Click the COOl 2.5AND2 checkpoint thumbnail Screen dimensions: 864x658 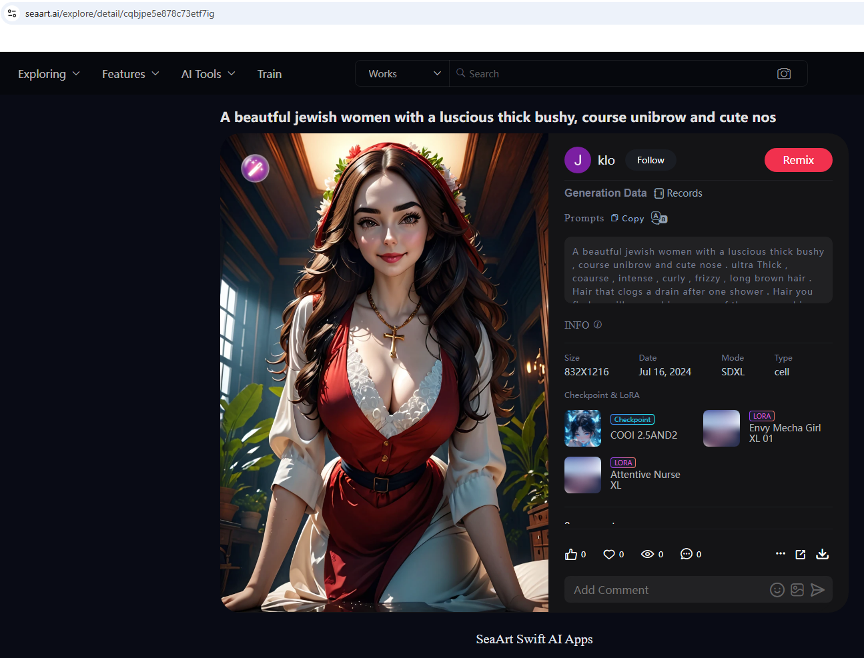coord(583,428)
